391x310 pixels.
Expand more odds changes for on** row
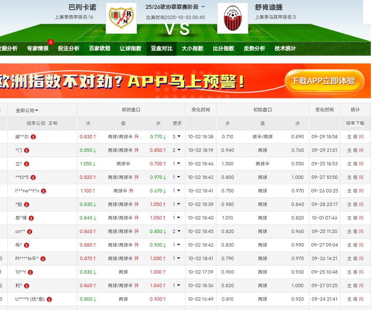[177, 231]
